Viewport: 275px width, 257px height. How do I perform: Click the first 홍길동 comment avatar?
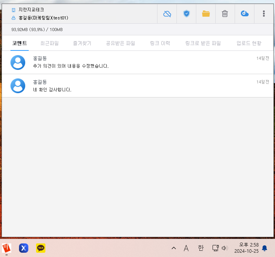click(18, 62)
